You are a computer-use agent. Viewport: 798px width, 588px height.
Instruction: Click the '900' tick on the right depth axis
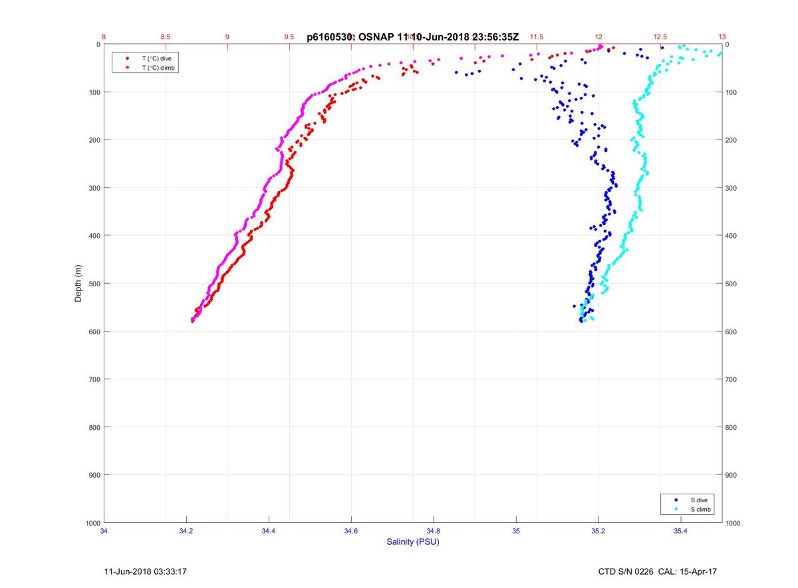click(x=732, y=475)
